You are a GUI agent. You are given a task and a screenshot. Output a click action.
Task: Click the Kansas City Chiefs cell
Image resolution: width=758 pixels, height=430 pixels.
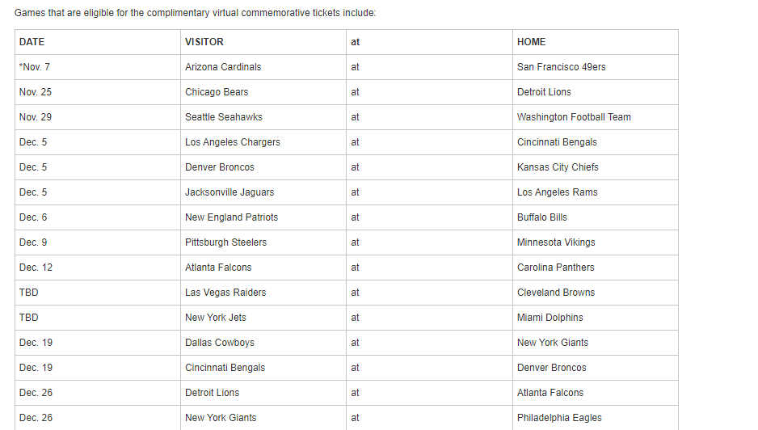click(x=595, y=167)
